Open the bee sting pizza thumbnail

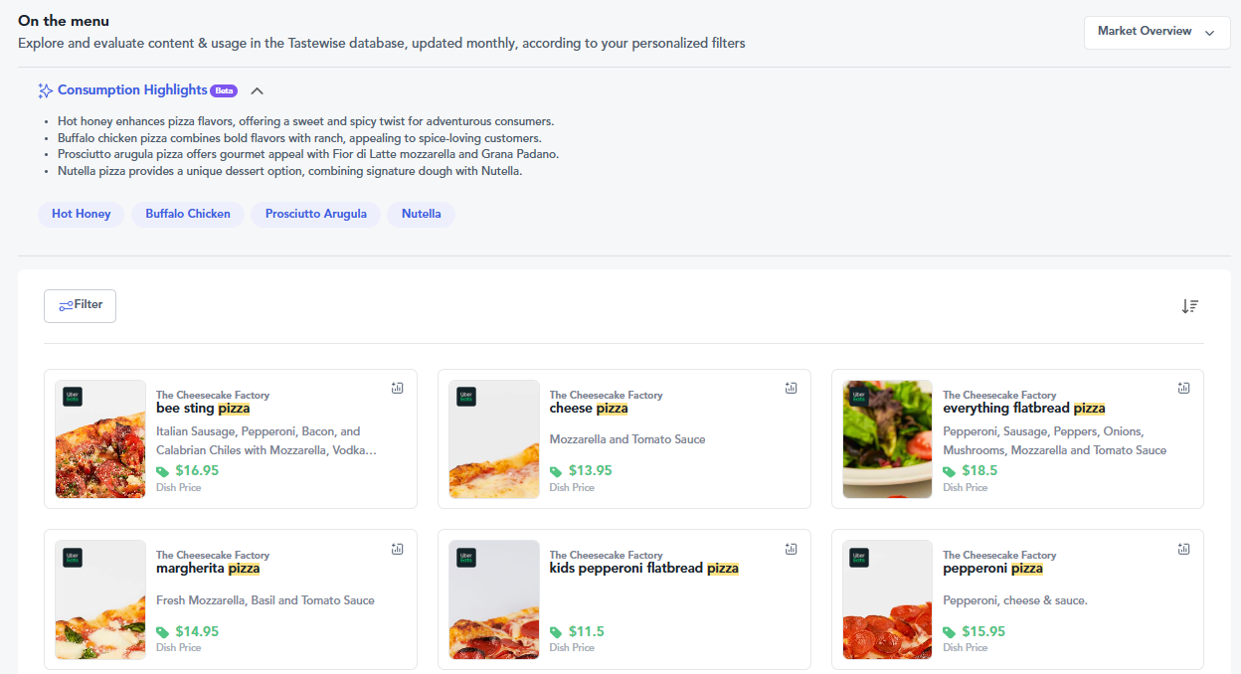pos(100,438)
